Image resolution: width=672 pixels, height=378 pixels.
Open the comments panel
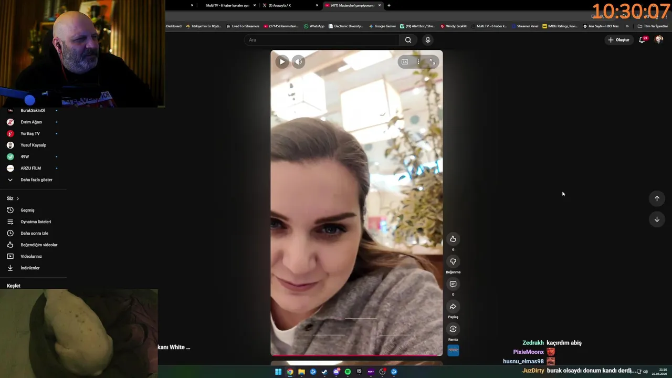[x=453, y=284]
